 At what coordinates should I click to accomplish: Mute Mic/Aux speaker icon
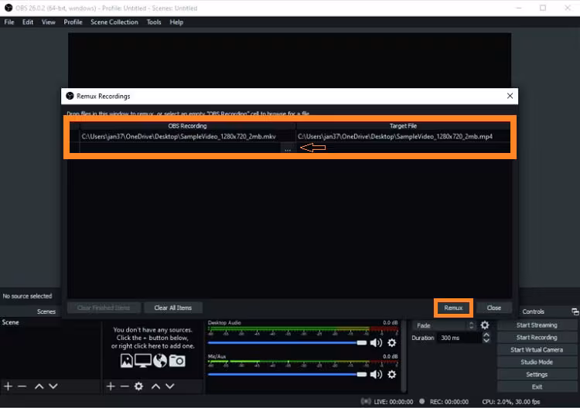click(376, 374)
